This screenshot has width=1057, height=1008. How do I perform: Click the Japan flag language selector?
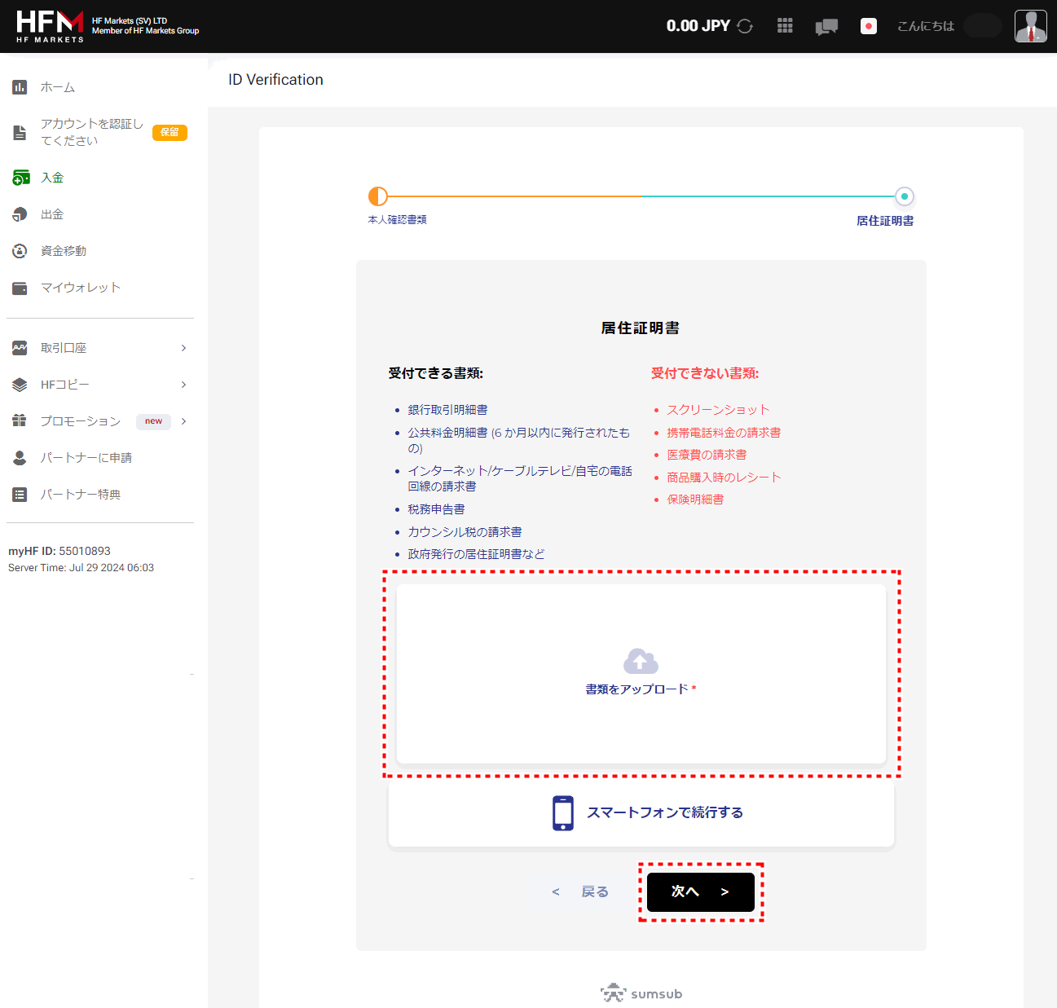click(x=869, y=26)
